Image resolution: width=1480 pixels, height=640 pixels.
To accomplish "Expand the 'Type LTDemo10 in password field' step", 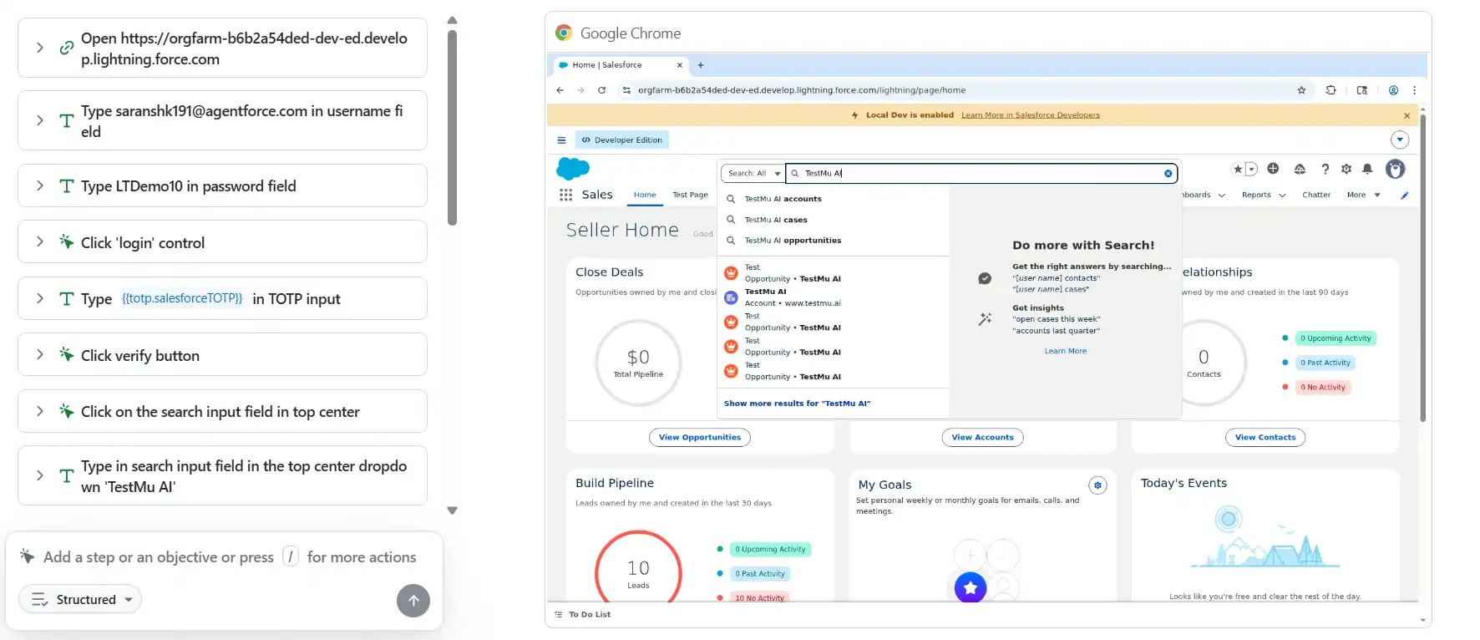I will pyautogui.click(x=39, y=185).
